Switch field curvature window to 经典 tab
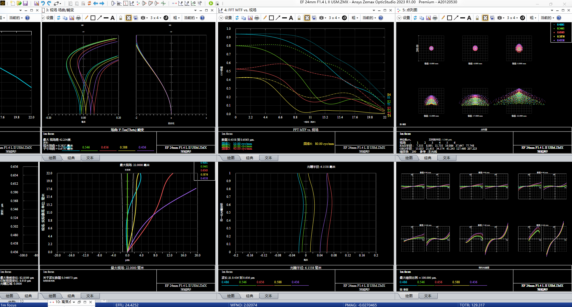Image resolution: width=572 pixels, height=307 pixels. point(71,158)
